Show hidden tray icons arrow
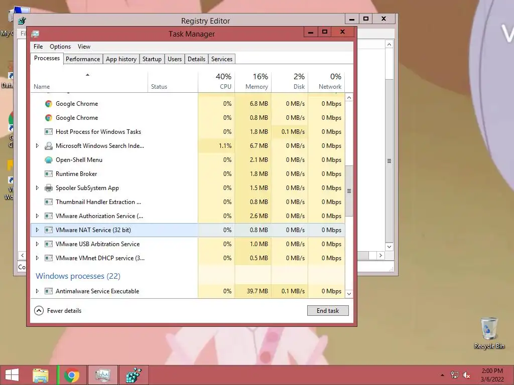514x385 pixels. pyautogui.click(x=442, y=375)
